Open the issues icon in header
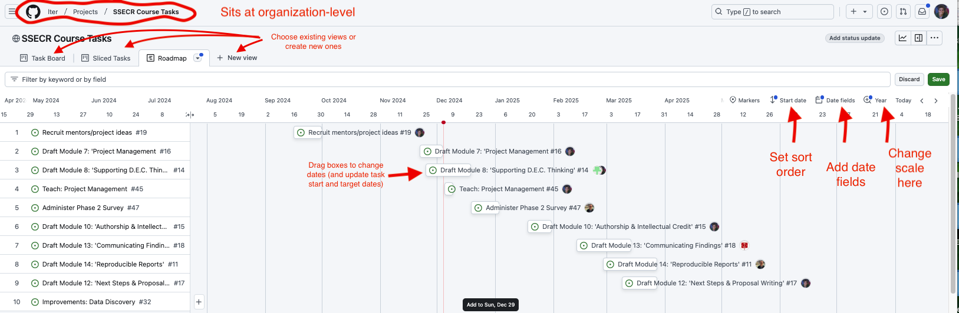Viewport: 959px width, 313px height. pyautogui.click(x=884, y=12)
